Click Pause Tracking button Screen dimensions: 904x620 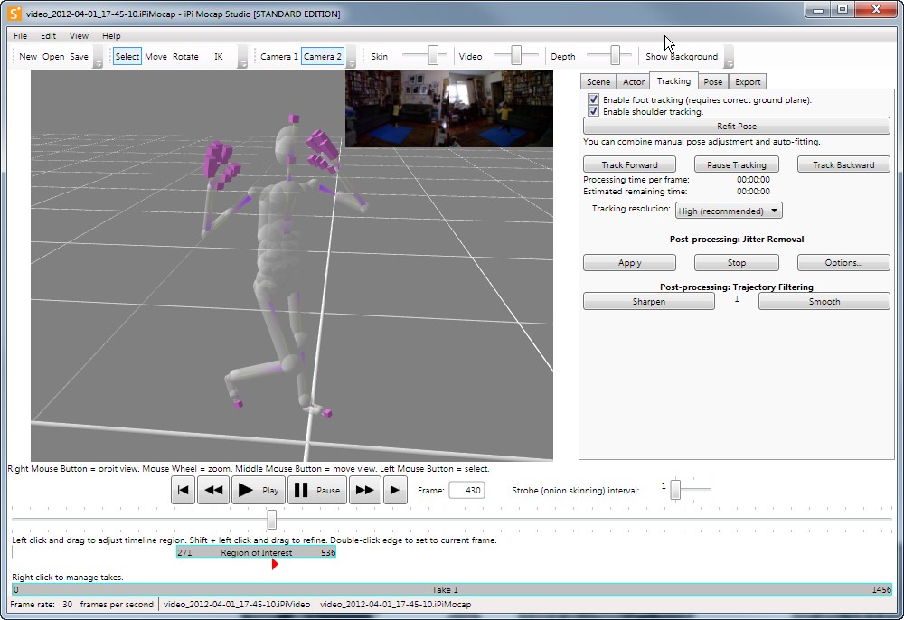click(x=736, y=164)
